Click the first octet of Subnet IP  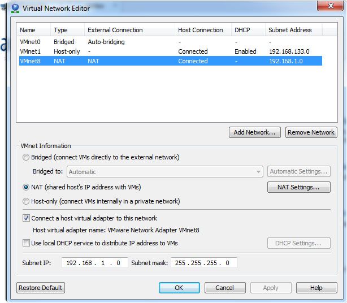71,263
